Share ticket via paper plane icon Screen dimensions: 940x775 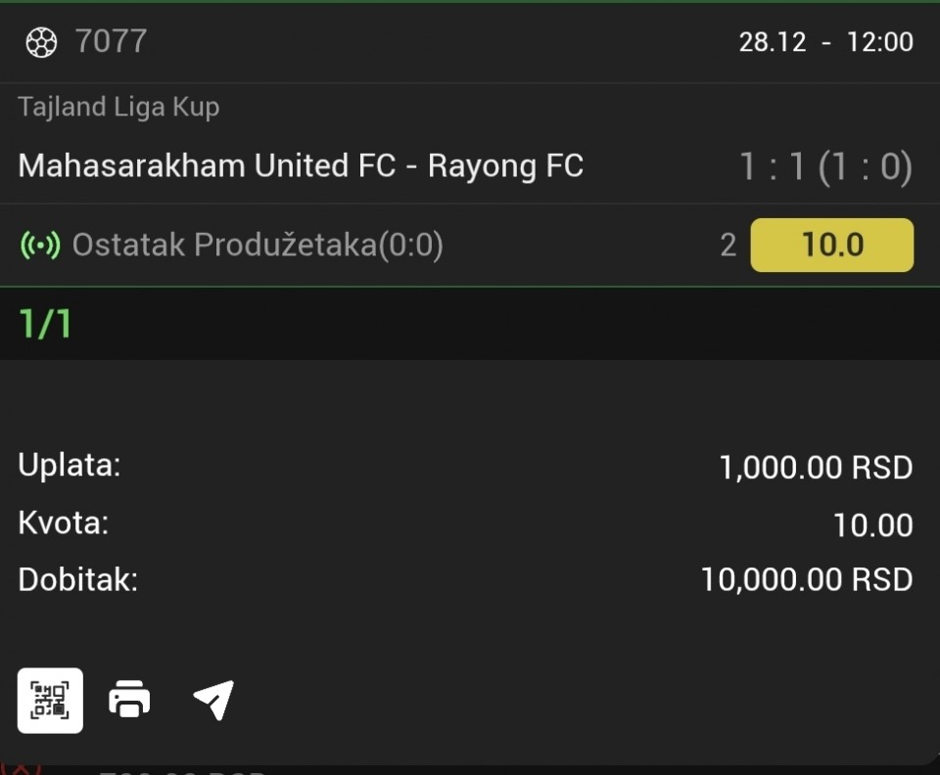[x=213, y=701]
